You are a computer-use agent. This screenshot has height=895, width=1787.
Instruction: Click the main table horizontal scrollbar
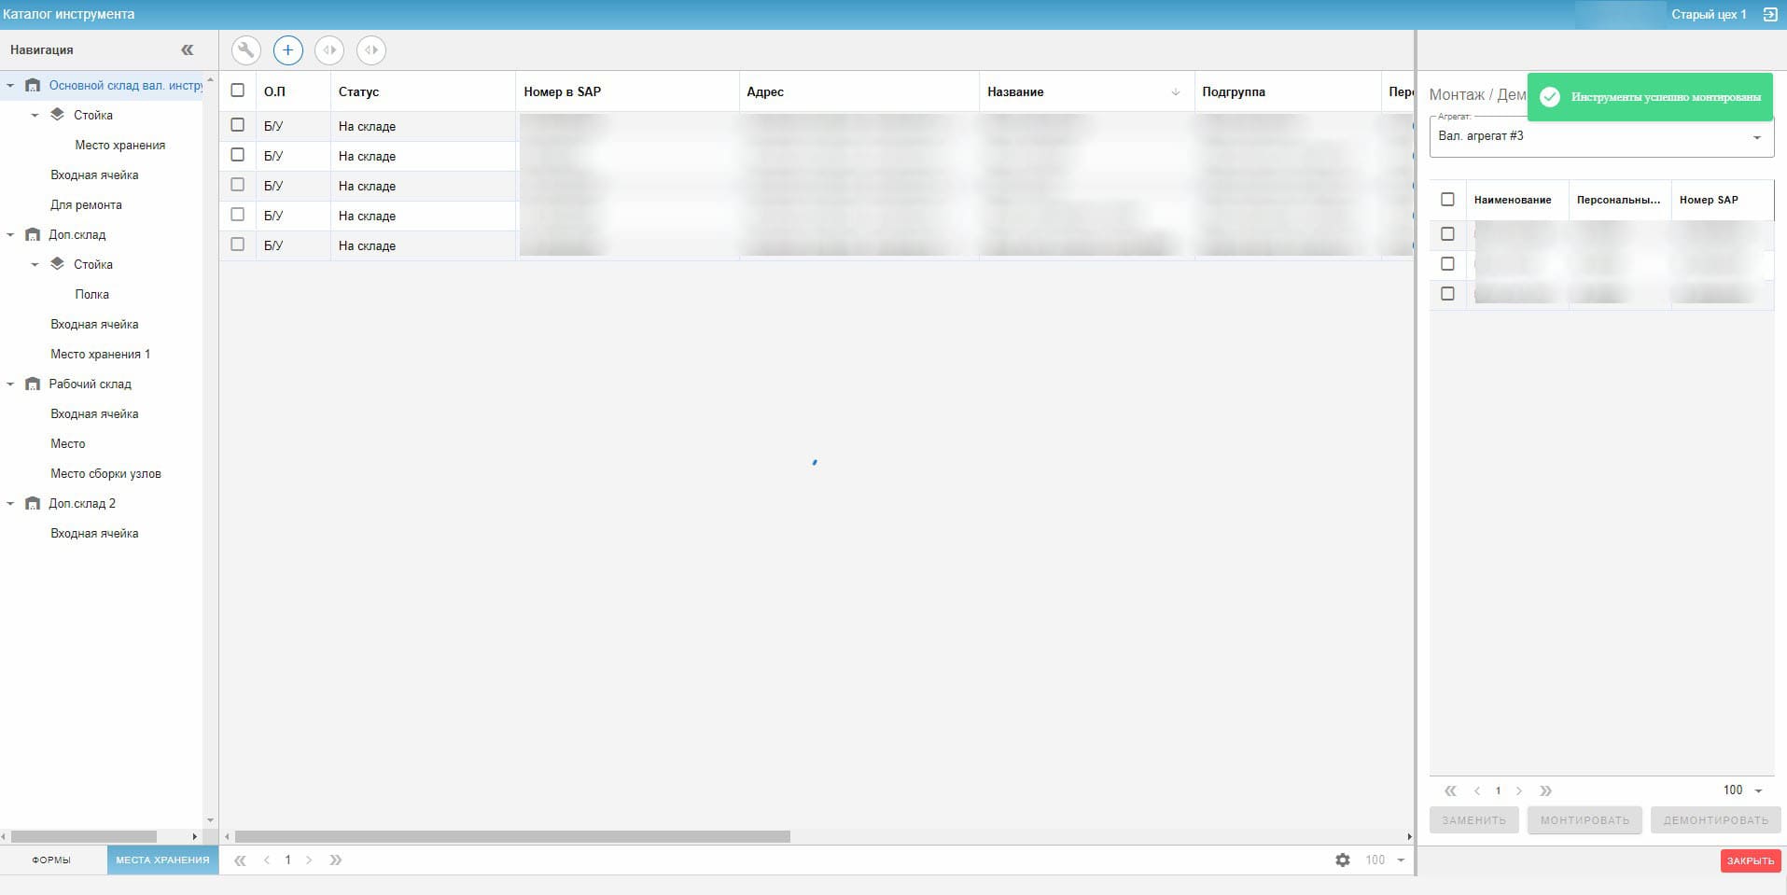click(x=513, y=837)
